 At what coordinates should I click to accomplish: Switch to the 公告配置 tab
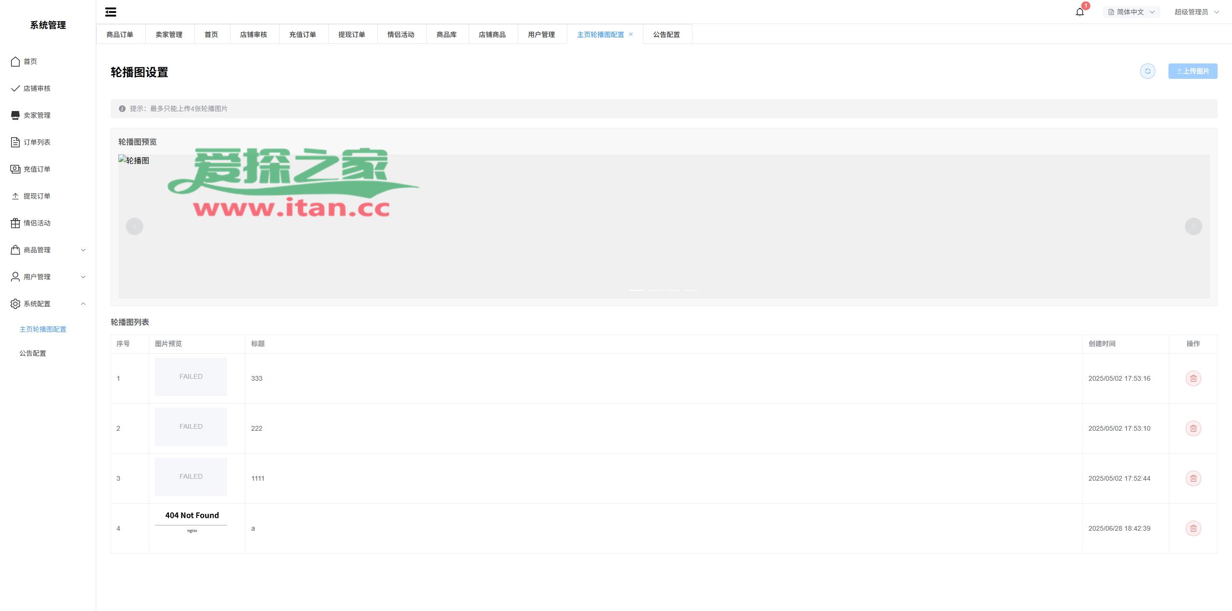point(667,34)
